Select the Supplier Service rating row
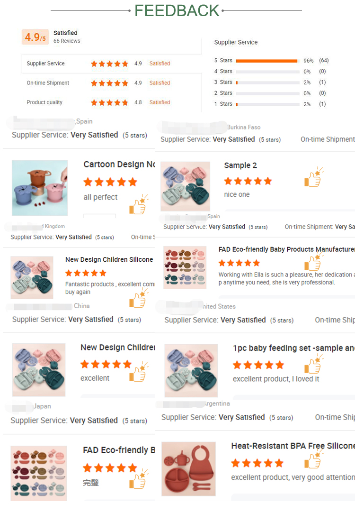 (112, 64)
